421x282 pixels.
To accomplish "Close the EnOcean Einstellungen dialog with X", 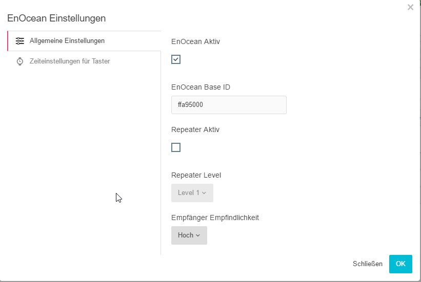I will tap(410, 7).
